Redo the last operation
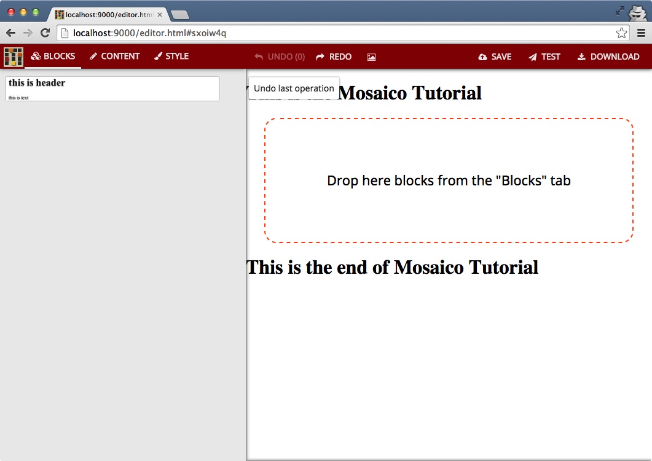Image resolution: width=652 pixels, height=461 pixels. point(334,57)
